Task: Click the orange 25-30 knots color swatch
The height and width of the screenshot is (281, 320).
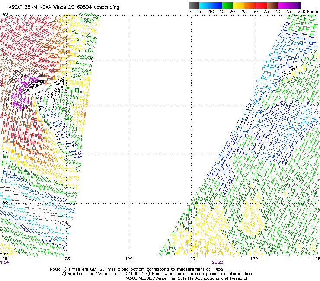Action: coord(250,5)
